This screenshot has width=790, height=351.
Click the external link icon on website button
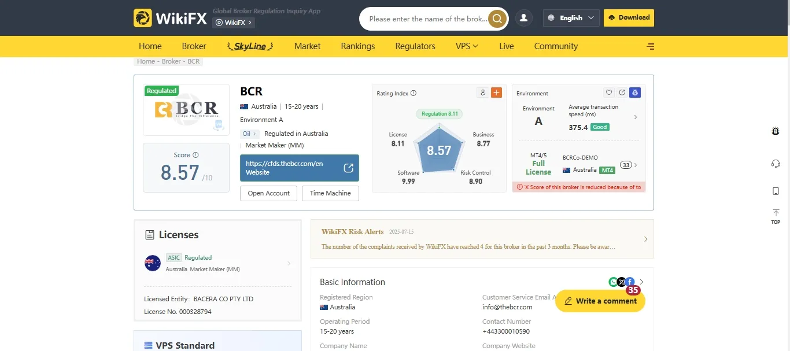[x=348, y=168]
